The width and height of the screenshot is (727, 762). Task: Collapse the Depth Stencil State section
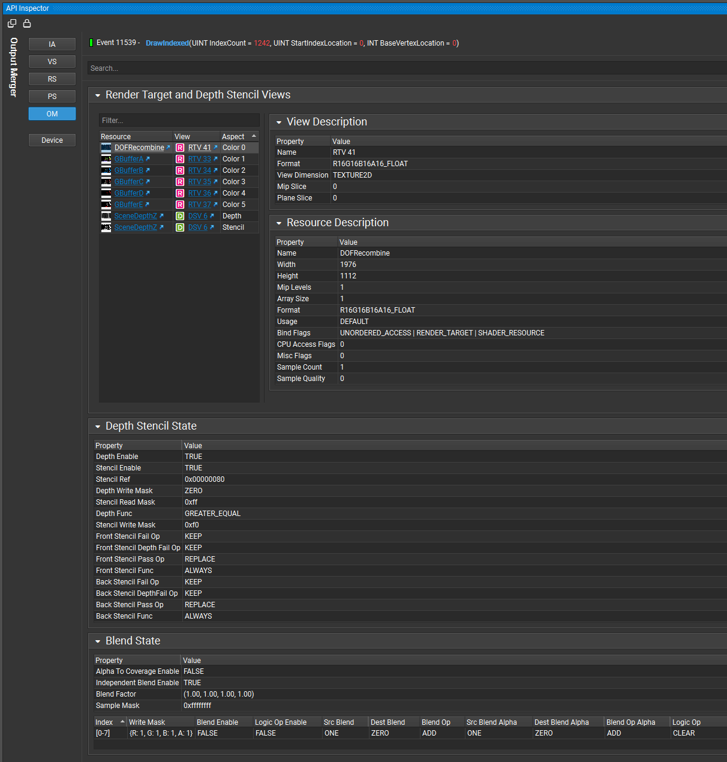[x=98, y=426]
